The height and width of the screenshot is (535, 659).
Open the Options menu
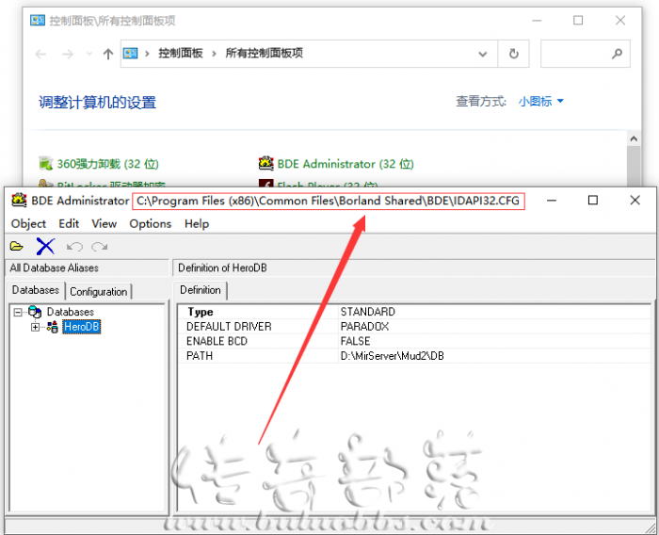coord(151,223)
